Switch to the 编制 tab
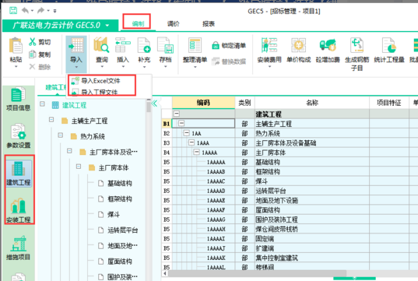Image resolution: width=418 pixels, height=281 pixels. coord(138,24)
